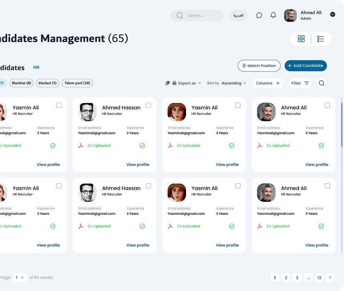Click green check on top-row orange-hat Yasmin Ali card

tap(232, 145)
